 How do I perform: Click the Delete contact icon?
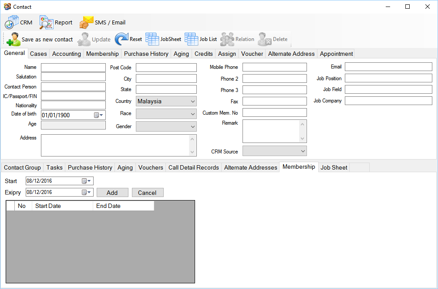pyautogui.click(x=265, y=39)
